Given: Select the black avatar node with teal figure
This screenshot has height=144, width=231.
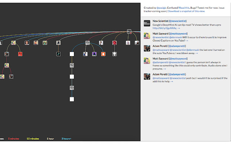Looking at the screenshot, I should [58, 54].
